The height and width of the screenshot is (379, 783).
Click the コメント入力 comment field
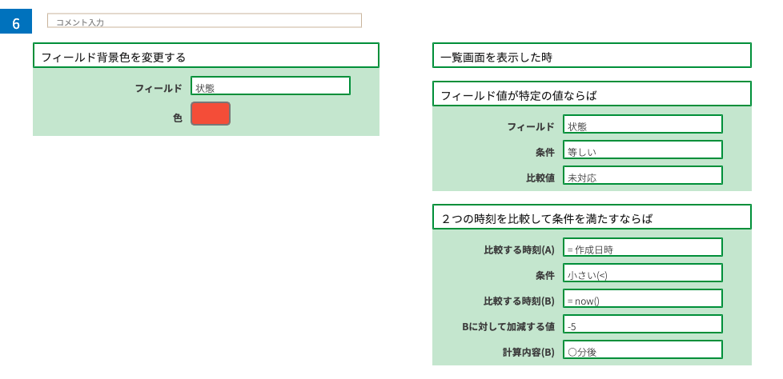coord(204,21)
